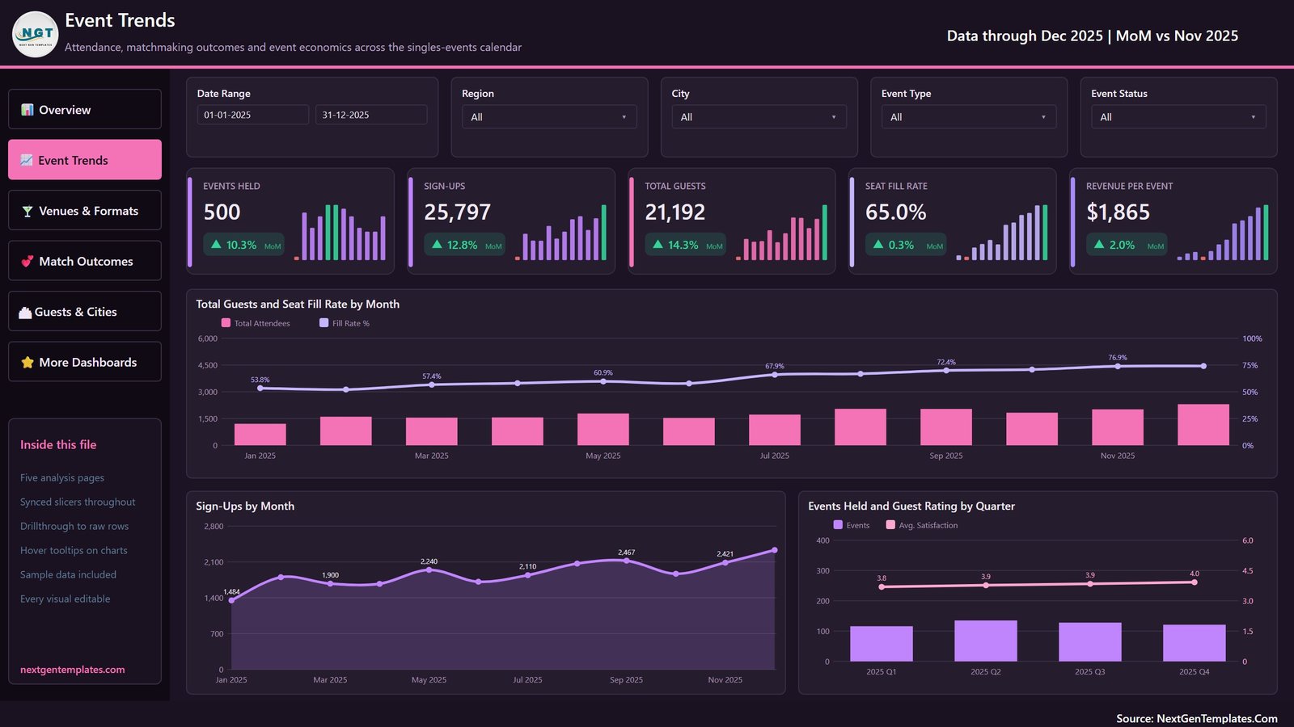Open the Match Outcomes page
Image resolution: width=1294 pixels, height=727 pixels.
point(85,261)
